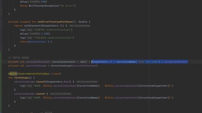Click exceptionHandler at the line end
202x113 pixels.
(x=176, y=62)
